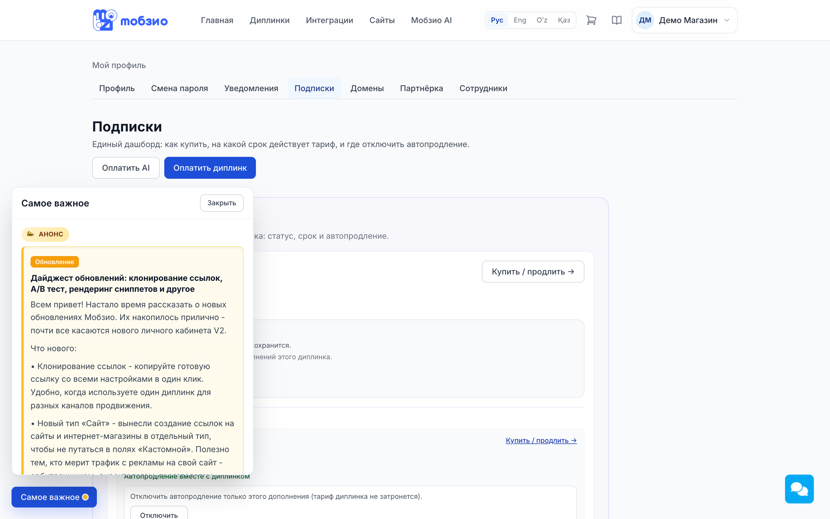Open the documentation book icon
Screen dimensions: 830x519
[x=616, y=20]
